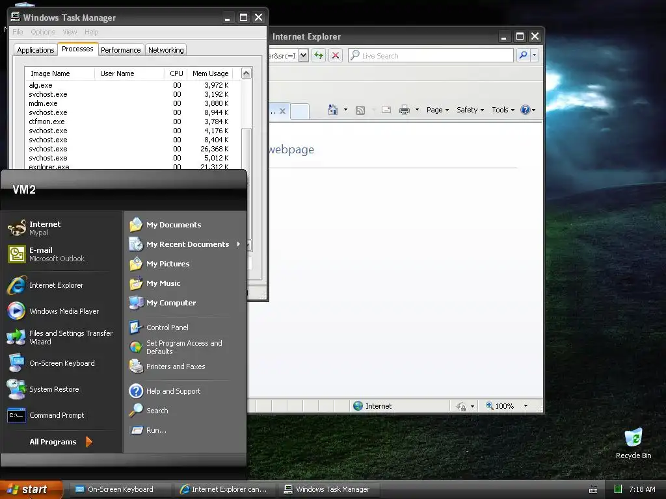Click the 100% zoom level indicator
Viewport: 666px width, 499px height.
click(504, 406)
